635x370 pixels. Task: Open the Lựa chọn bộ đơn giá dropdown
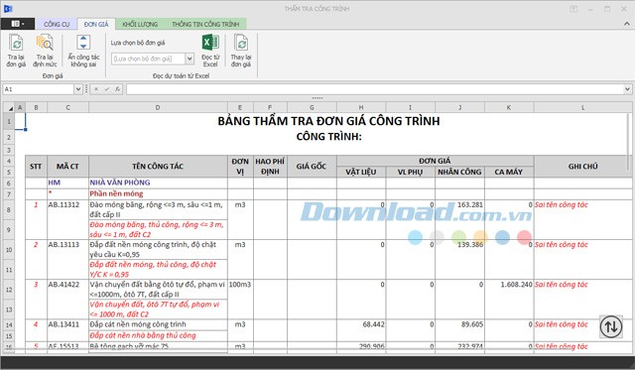[x=190, y=60]
